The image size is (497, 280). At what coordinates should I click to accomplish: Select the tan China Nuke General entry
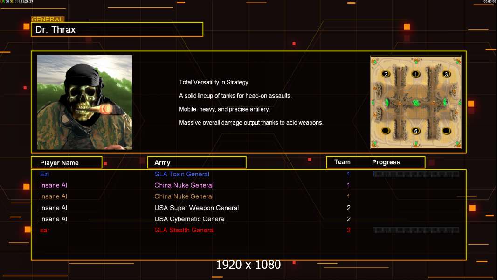pyautogui.click(x=184, y=196)
